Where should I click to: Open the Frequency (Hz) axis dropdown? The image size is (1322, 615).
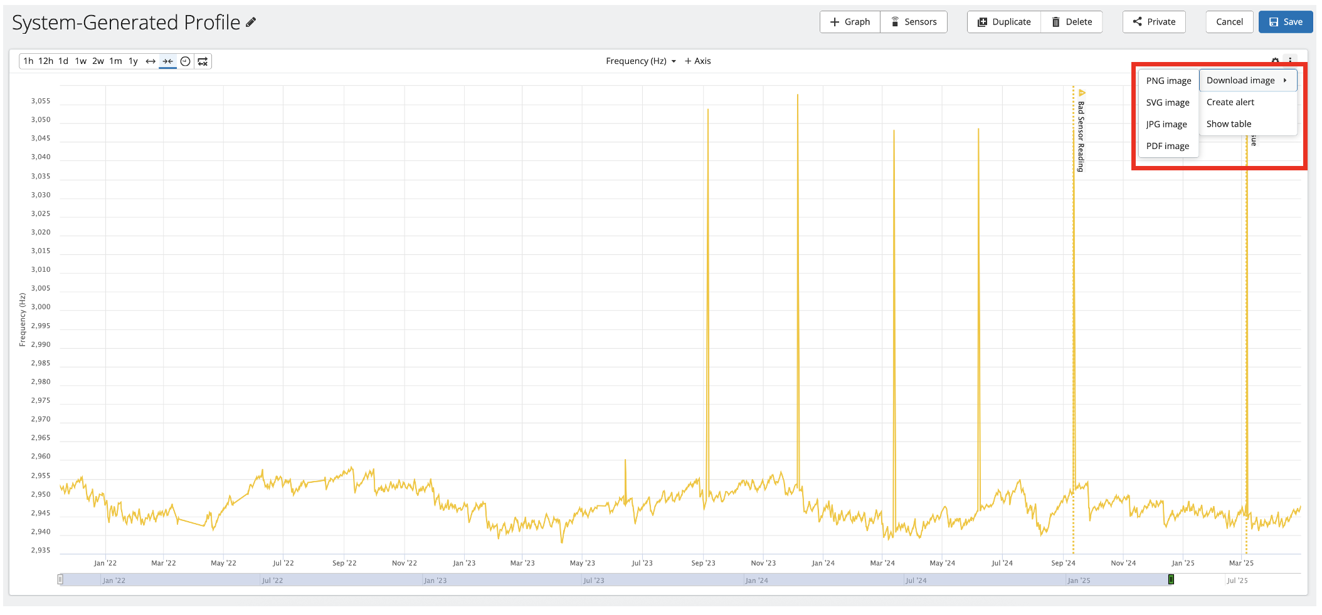tap(641, 61)
